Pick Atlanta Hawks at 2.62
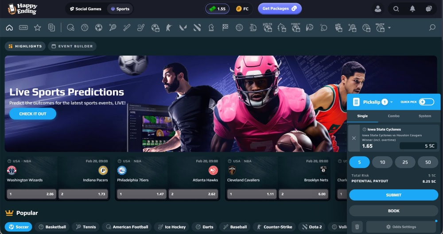443x234 pixels. tap(193, 194)
